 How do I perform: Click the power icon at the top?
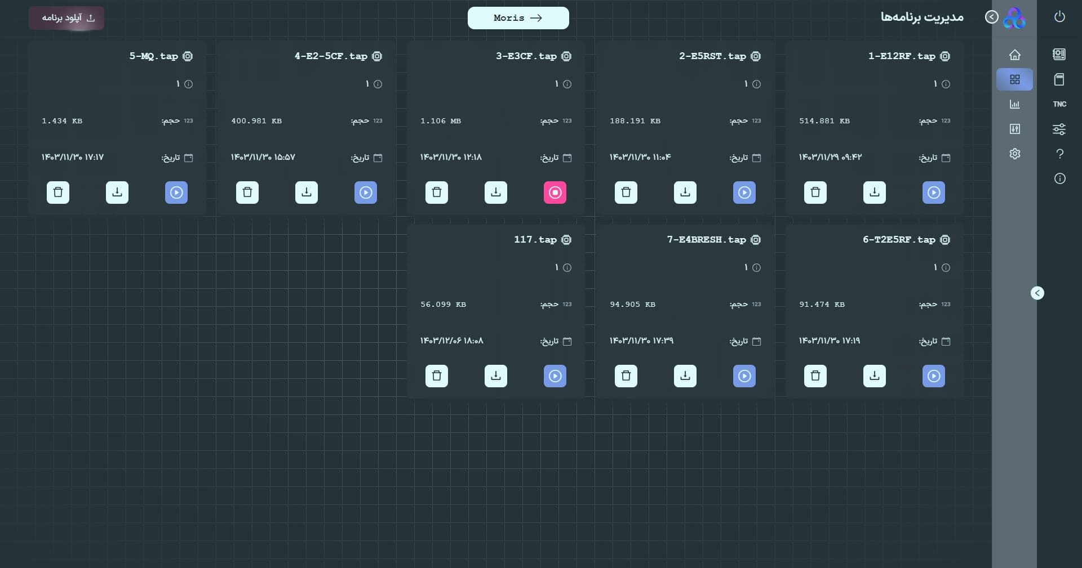(x=1060, y=17)
